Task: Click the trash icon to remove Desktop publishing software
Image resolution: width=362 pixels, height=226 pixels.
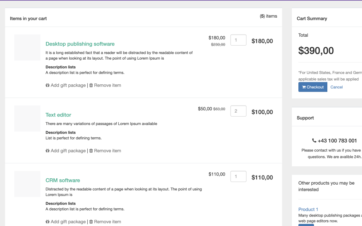Action: [92, 85]
